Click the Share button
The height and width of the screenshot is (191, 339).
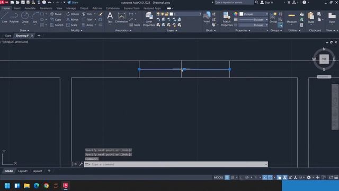click(73, 2)
